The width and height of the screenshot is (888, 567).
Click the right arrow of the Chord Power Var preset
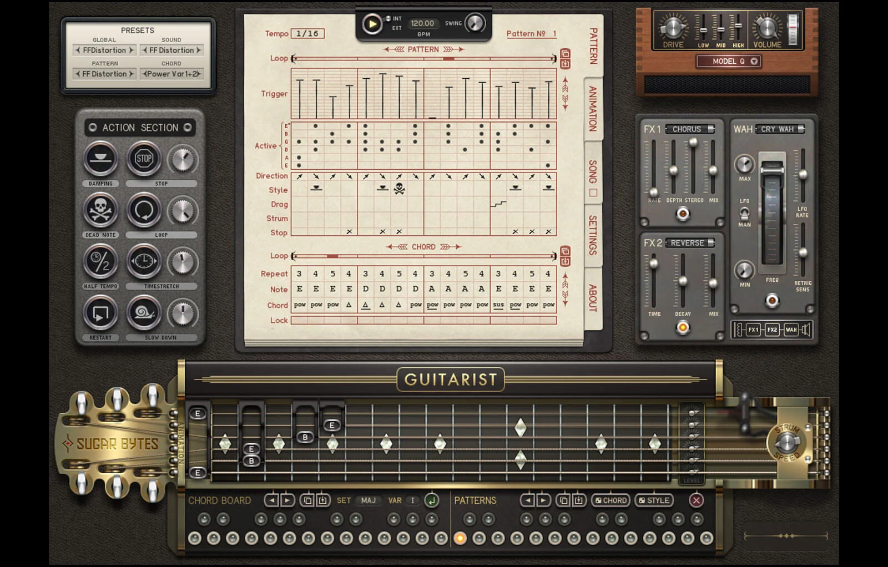pos(200,74)
